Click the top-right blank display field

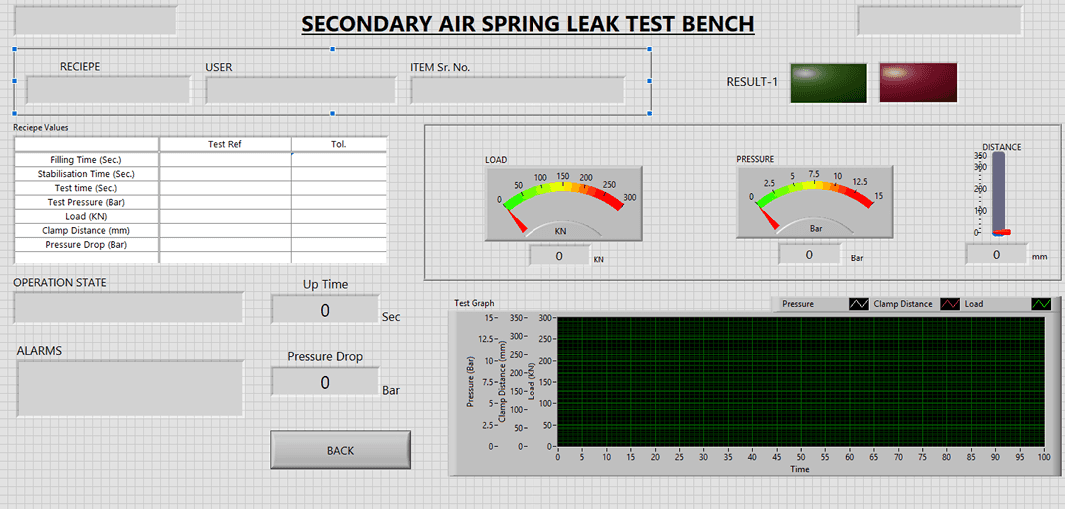pos(940,20)
